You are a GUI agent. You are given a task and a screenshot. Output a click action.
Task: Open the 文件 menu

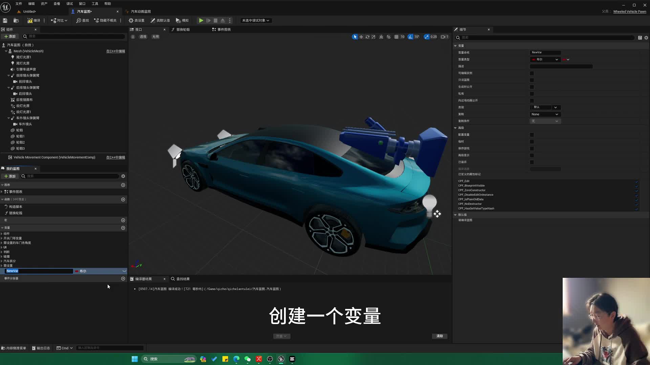coord(19,4)
